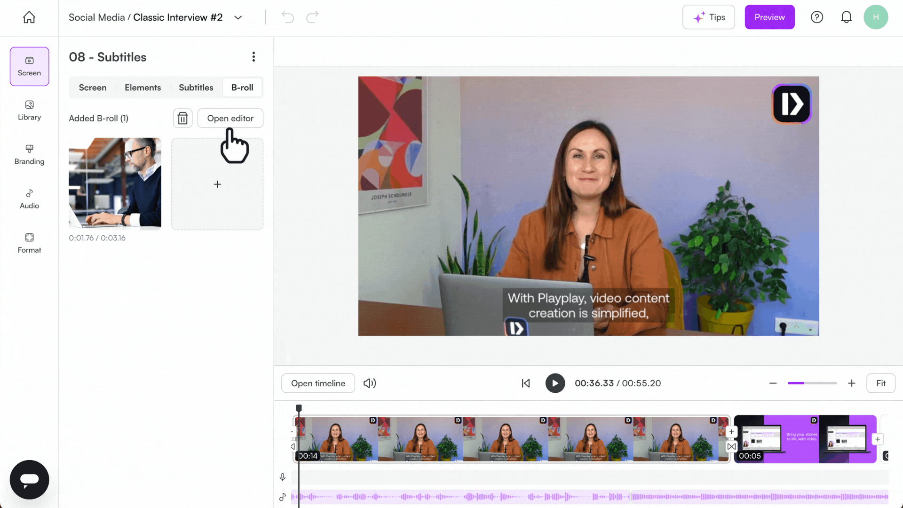The width and height of the screenshot is (903, 508).
Task: Switch to the Subtitles tab
Action: pyautogui.click(x=196, y=87)
